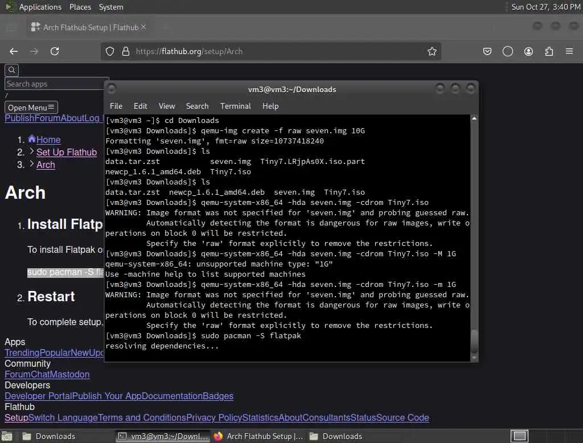Viewport: 583px width, 443px height.
Task: Click the terminal scrollbar up arrow
Action: [474, 118]
